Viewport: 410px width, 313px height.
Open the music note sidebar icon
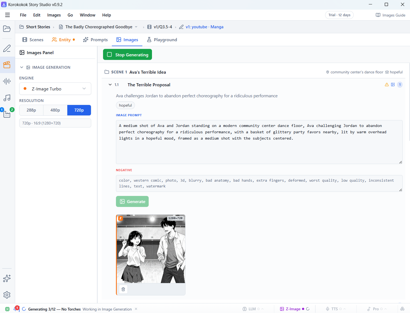click(7, 98)
